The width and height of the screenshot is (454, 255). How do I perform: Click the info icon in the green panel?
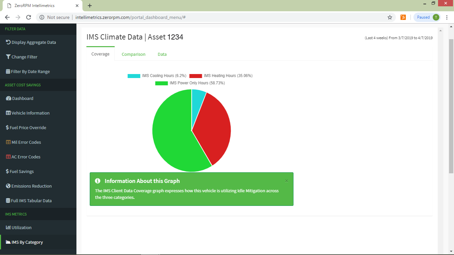(98, 181)
